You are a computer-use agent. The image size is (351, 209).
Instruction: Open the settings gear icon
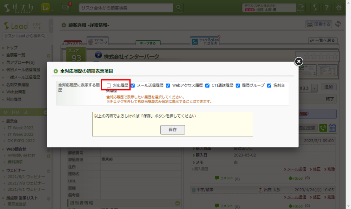339,7
